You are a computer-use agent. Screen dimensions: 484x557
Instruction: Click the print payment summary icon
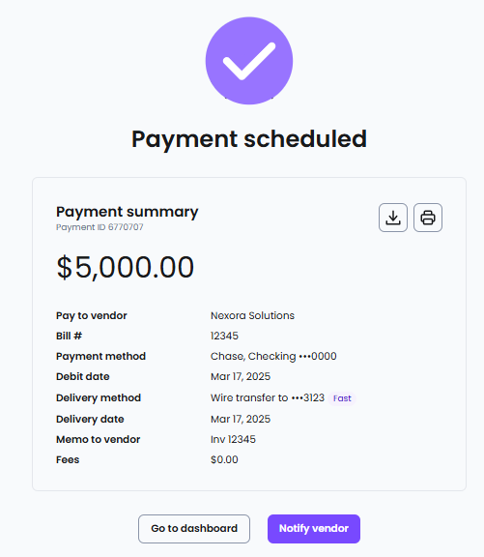(428, 218)
